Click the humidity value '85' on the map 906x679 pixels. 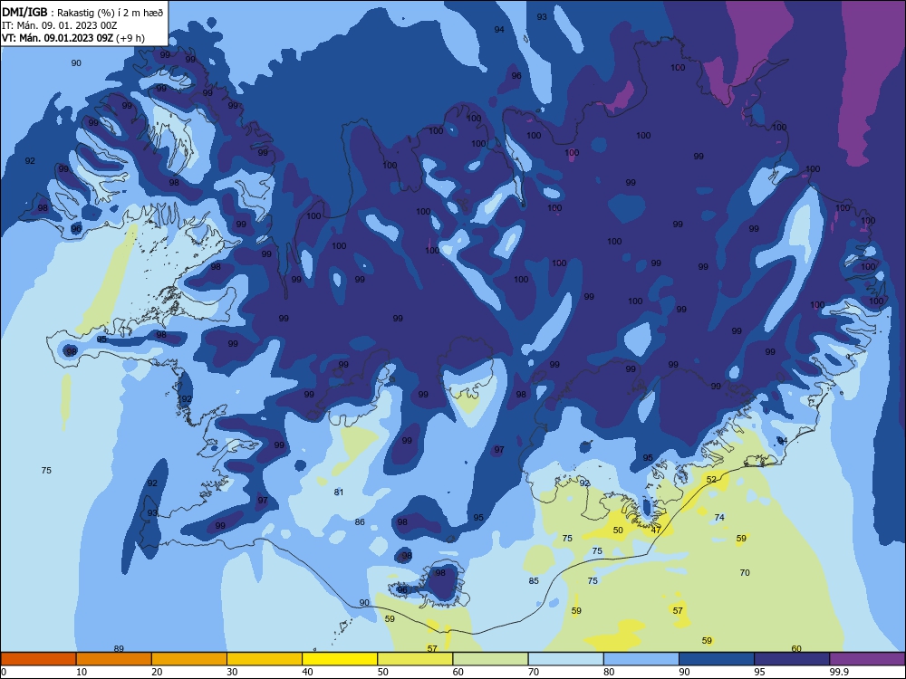coord(534,581)
